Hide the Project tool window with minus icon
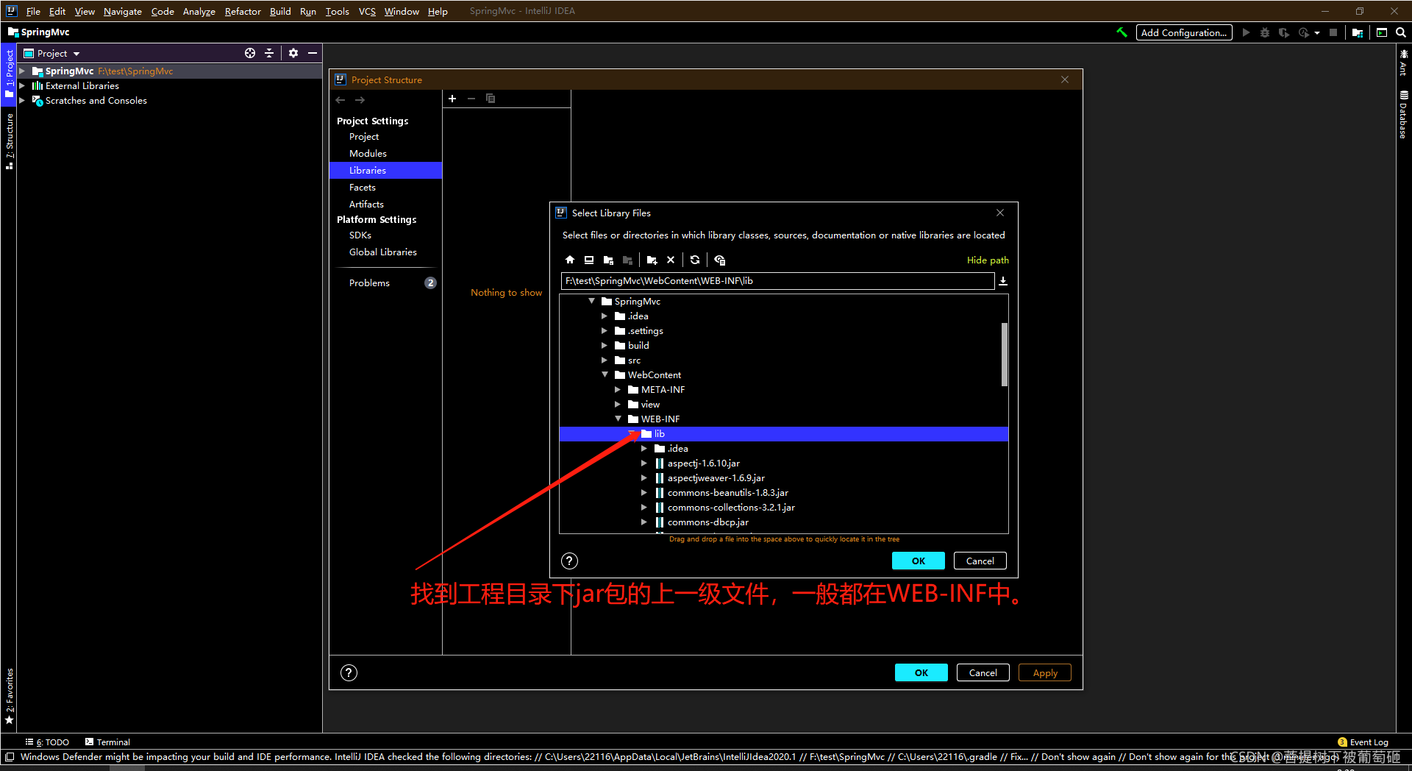The image size is (1412, 771). pos(313,53)
